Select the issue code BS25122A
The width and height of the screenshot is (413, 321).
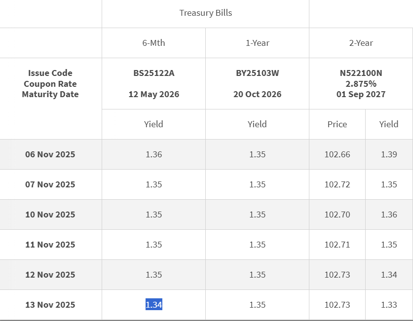coord(153,73)
